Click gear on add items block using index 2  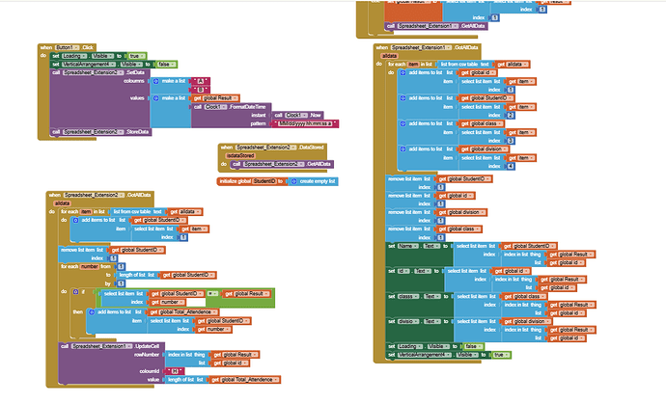tap(402, 98)
